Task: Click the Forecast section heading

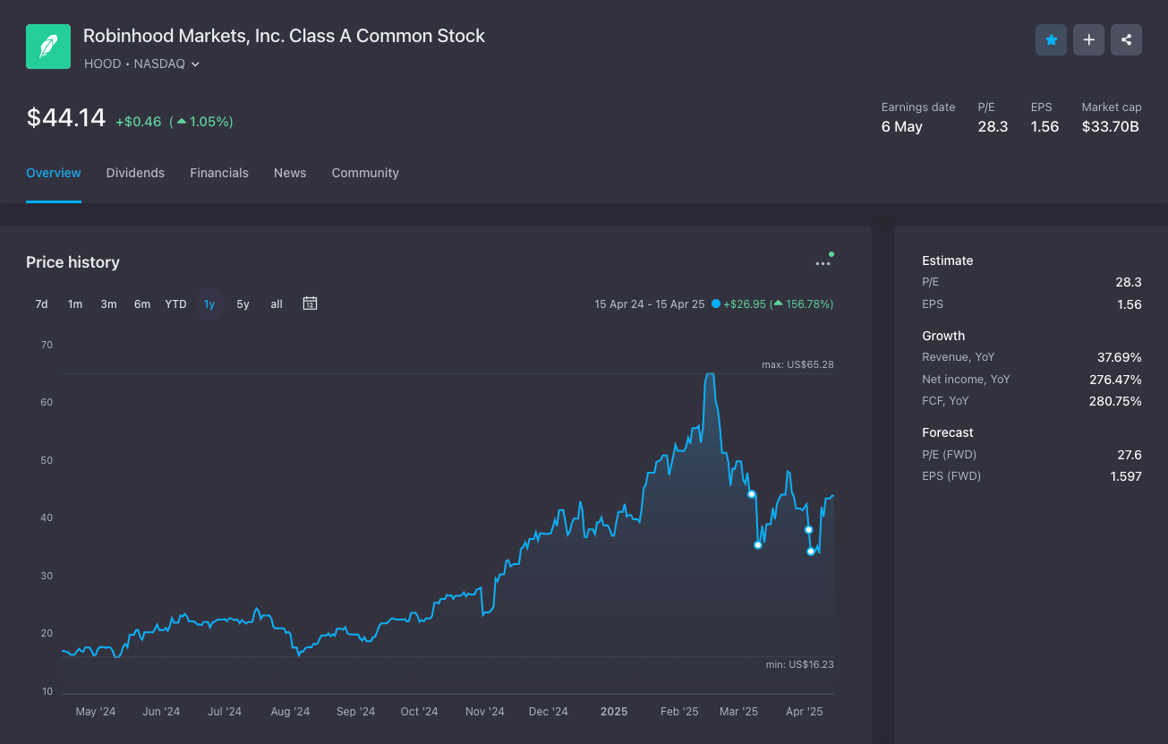Action: click(x=948, y=432)
